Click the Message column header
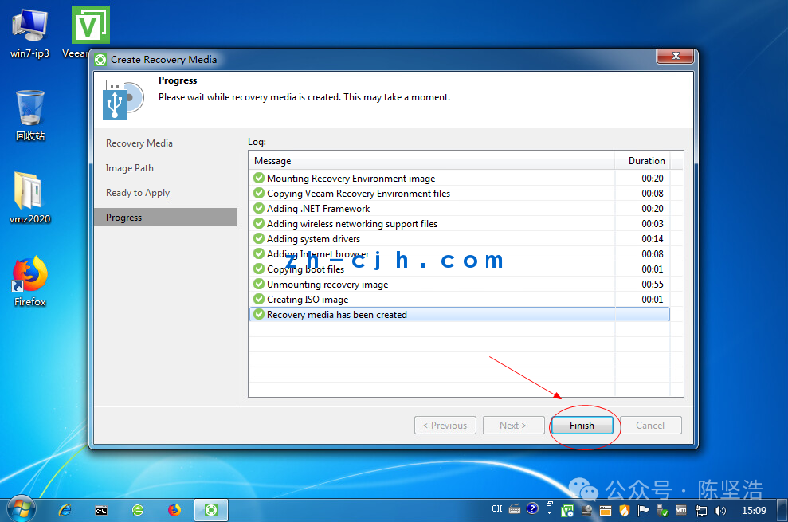Viewport: 788px width, 522px height. coord(431,161)
